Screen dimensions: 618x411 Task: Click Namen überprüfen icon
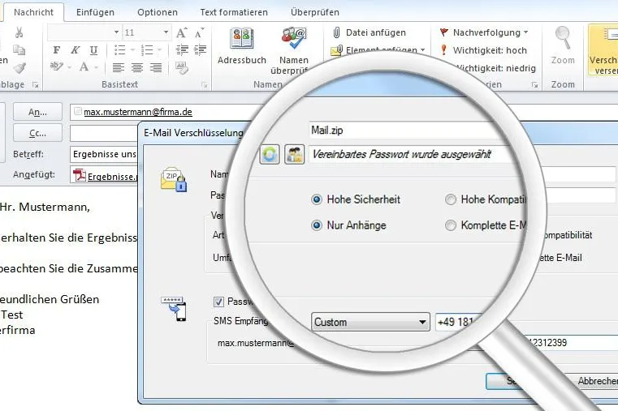pyautogui.click(x=294, y=50)
